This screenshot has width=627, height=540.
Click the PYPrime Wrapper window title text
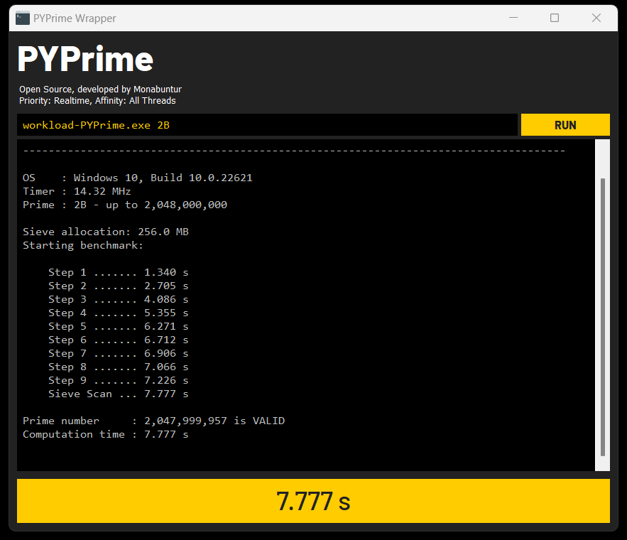75,18
